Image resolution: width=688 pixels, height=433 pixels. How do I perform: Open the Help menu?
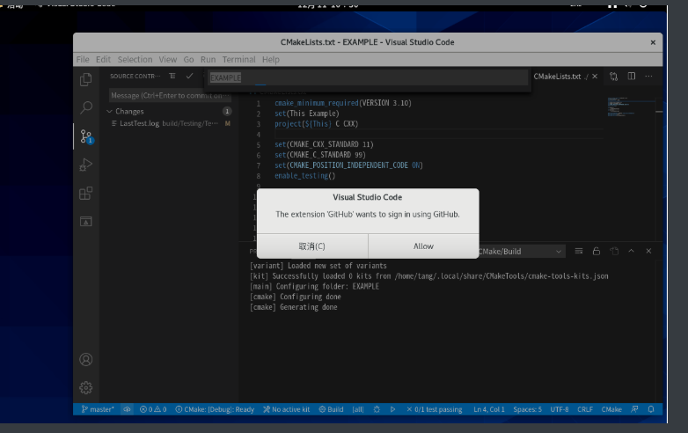[270, 59]
